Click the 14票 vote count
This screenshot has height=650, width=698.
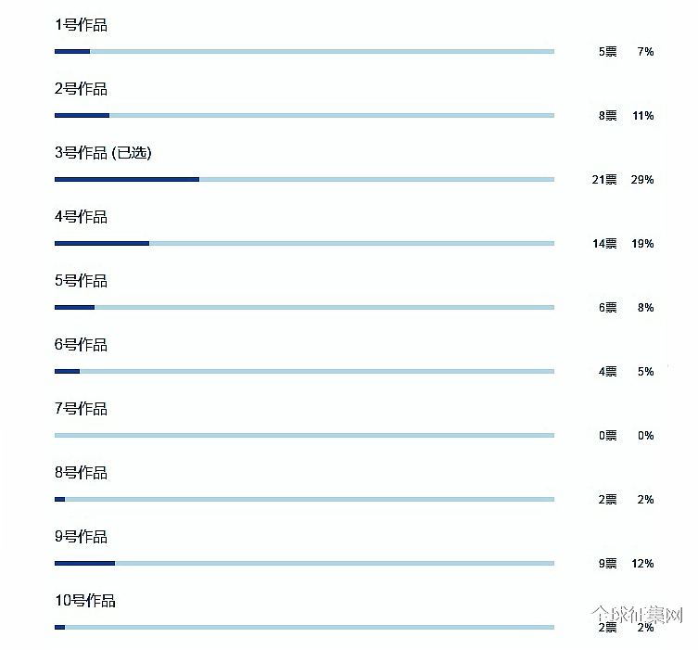click(604, 244)
